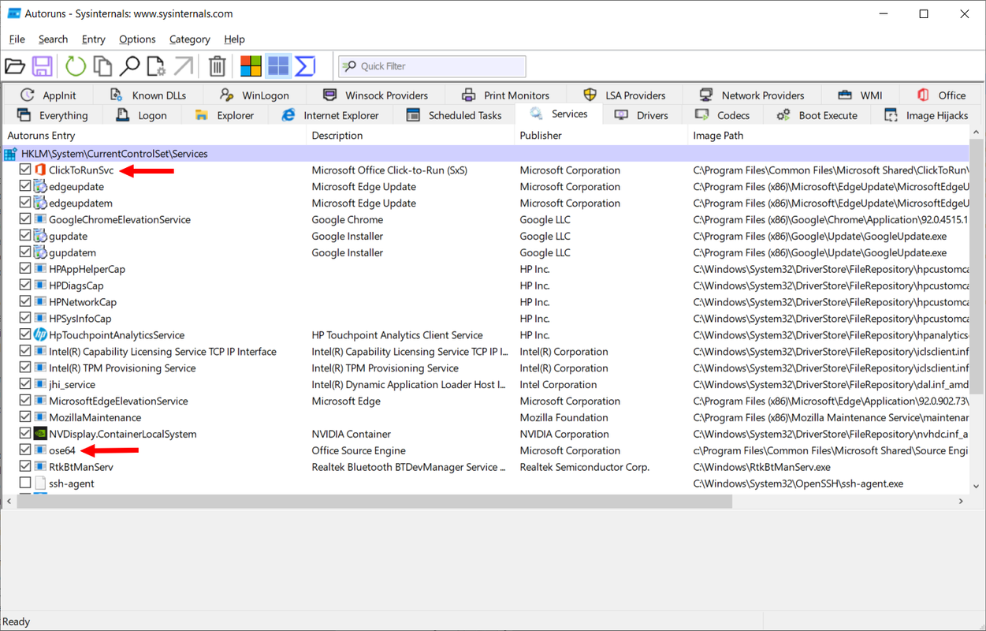Click the MozillaMaintenance entry icon
This screenshot has height=631, width=986.
click(x=40, y=417)
